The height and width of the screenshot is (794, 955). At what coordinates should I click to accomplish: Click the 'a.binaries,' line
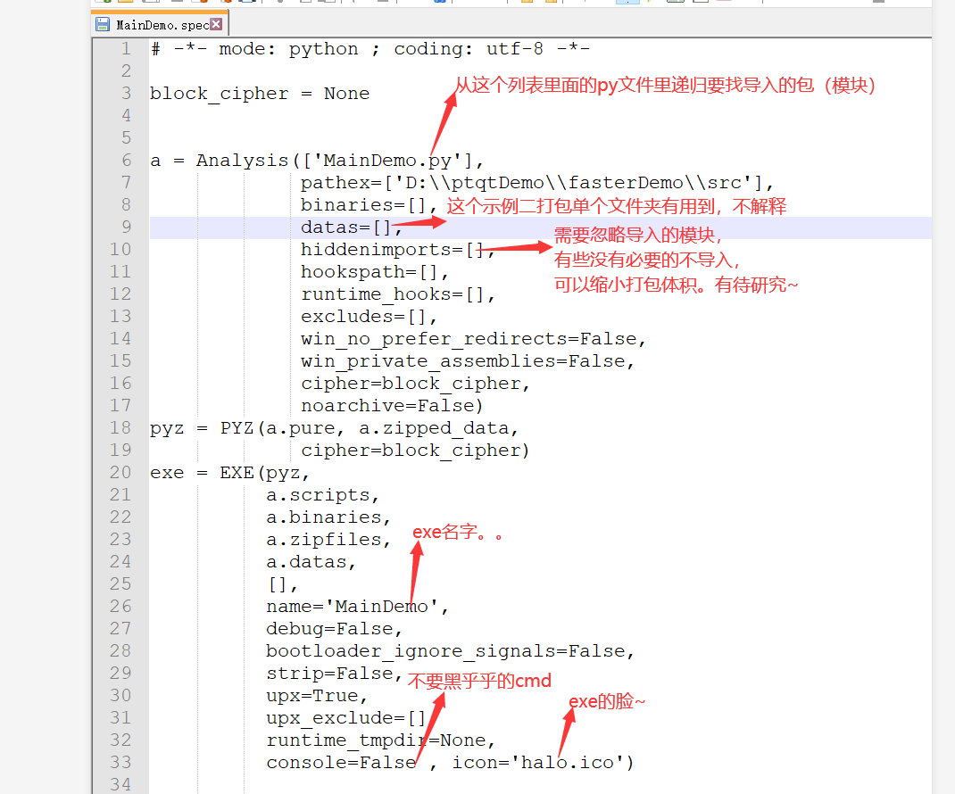[328, 518]
